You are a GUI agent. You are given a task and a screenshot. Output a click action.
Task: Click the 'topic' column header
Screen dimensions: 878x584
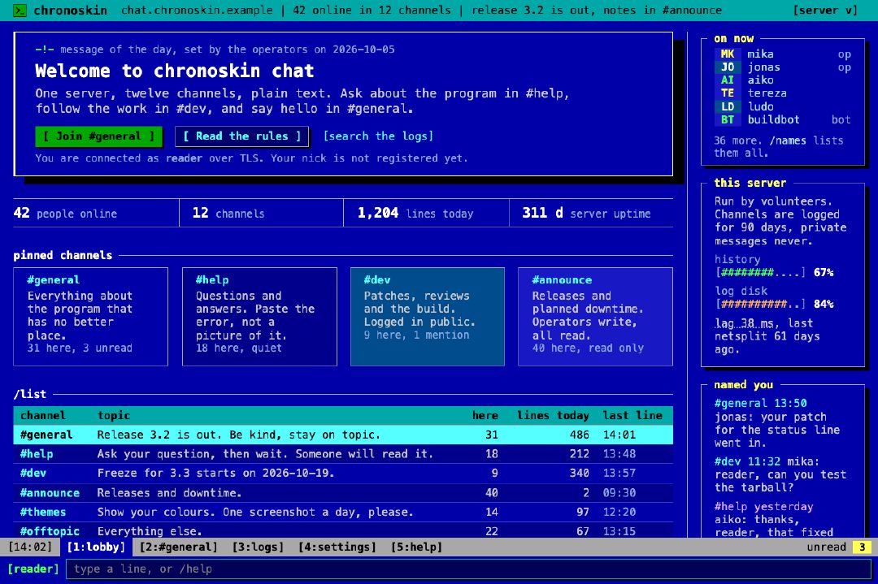tap(114, 416)
